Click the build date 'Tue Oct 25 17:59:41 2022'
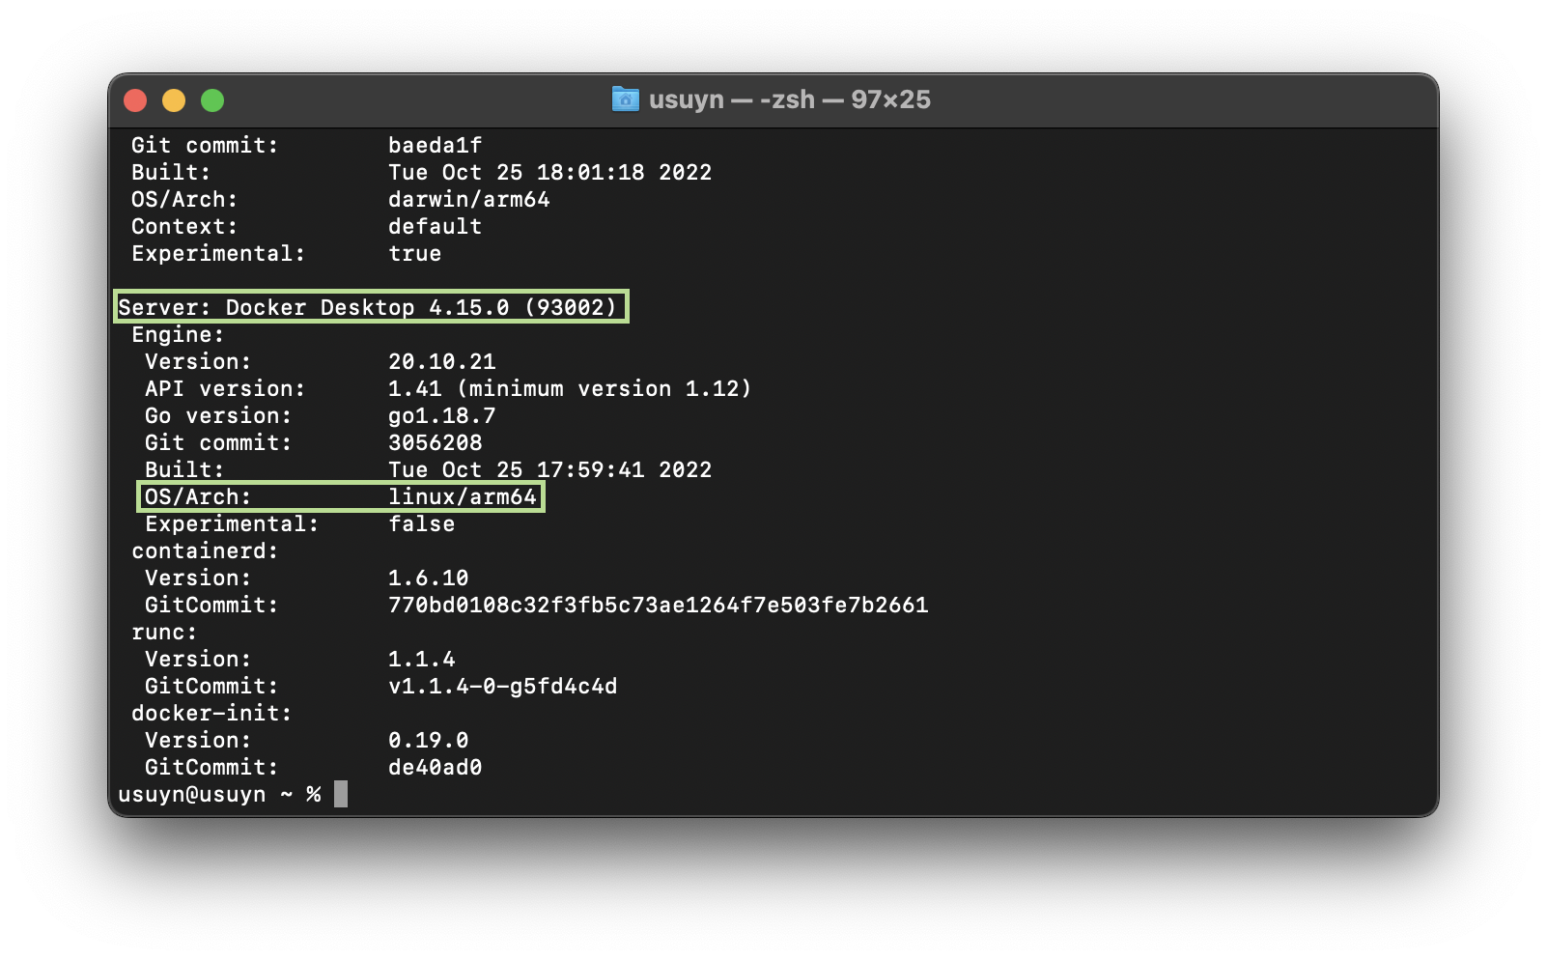 click(x=549, y=469)
